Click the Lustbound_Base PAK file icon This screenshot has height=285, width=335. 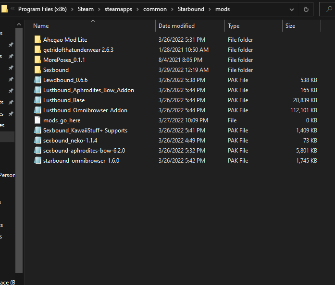pyautogui.click(x=37, y=100)
